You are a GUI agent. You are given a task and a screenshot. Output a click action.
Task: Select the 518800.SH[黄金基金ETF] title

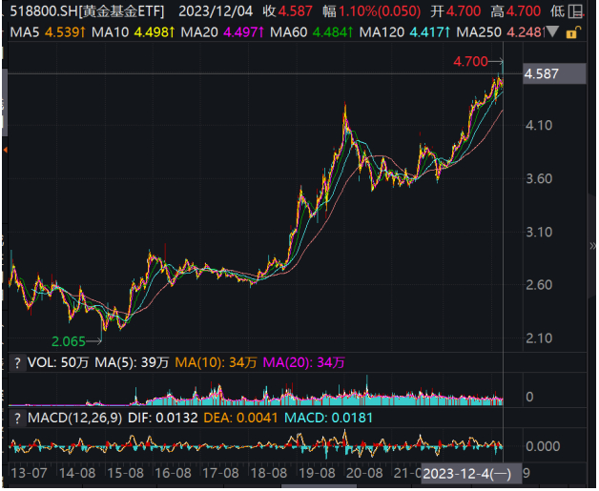[87, 11]
